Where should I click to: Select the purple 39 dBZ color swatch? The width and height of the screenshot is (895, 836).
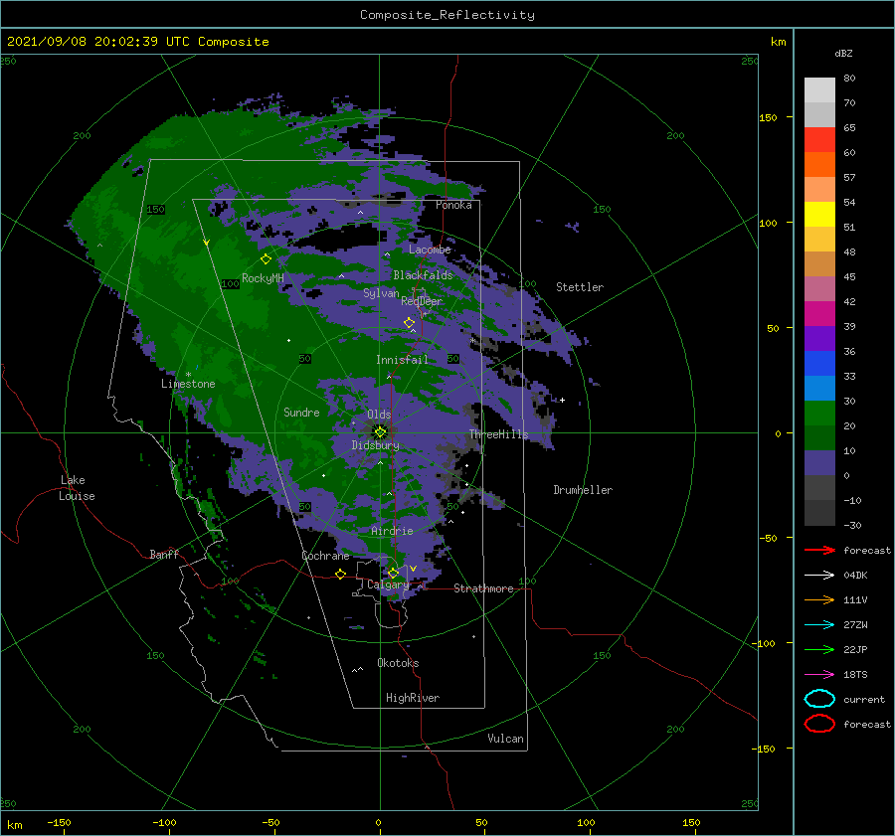coord(819,338)
